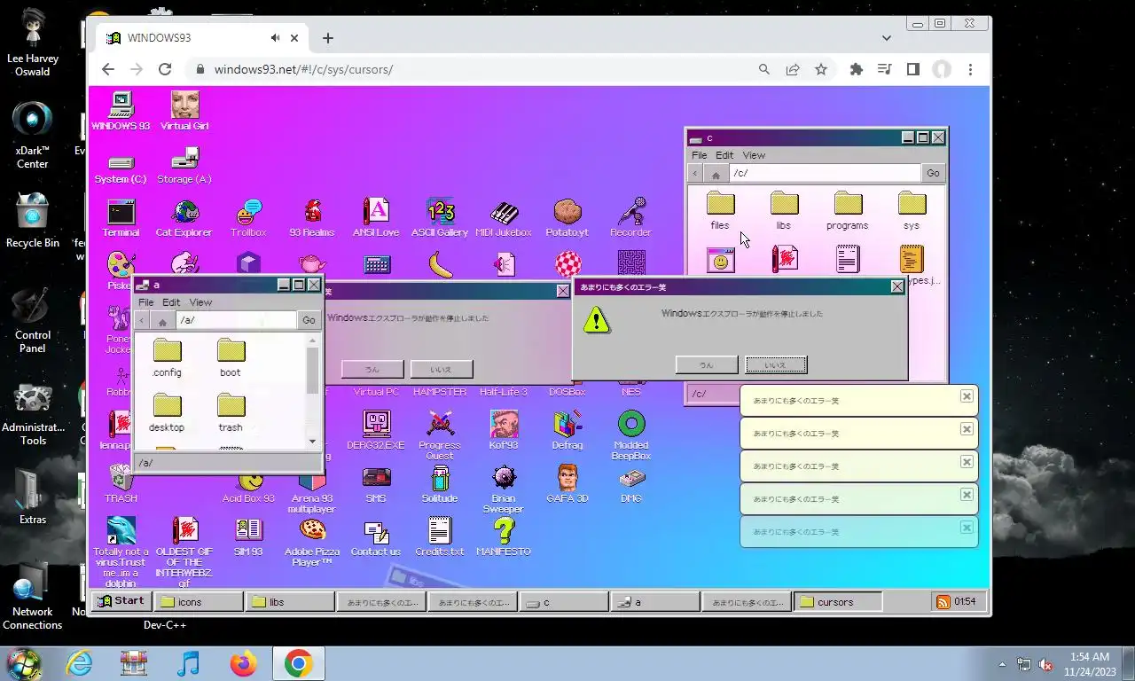
Task: Open Brian Sweeper icon
Action: 504,489
